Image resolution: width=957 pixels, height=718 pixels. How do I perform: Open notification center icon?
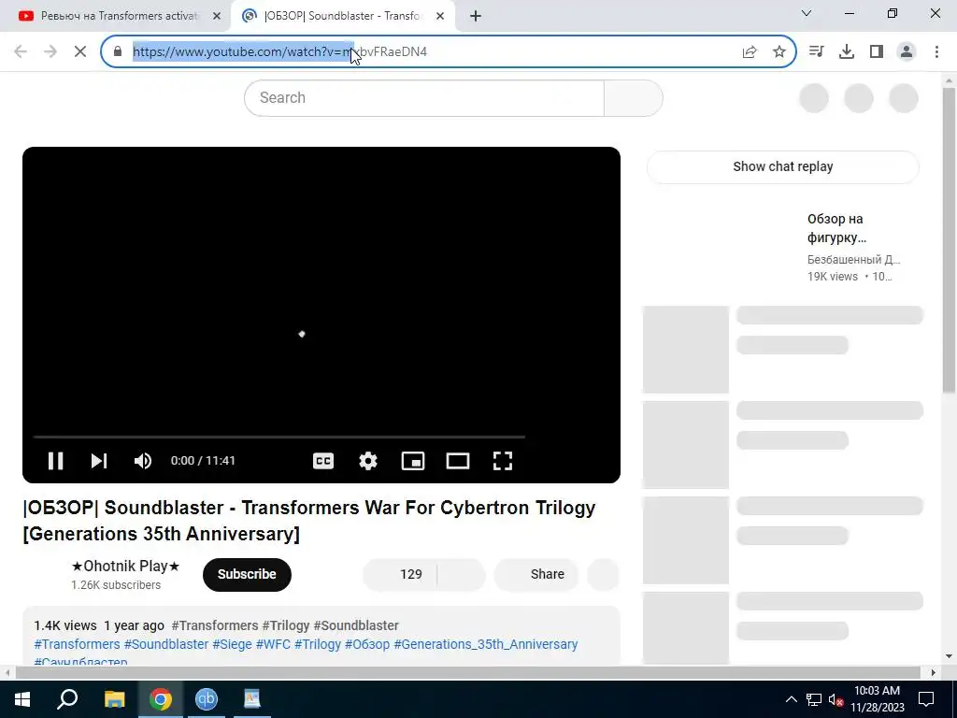point(926,699)
